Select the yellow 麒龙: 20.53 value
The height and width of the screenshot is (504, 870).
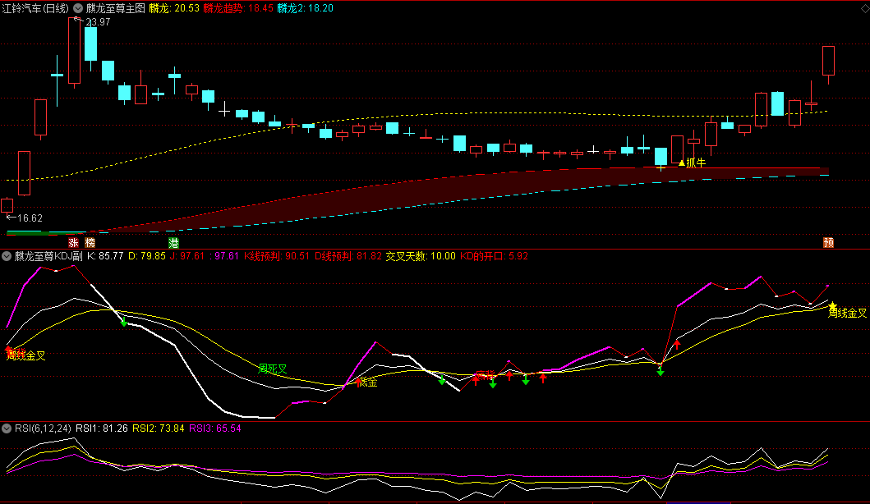point(174,8)
